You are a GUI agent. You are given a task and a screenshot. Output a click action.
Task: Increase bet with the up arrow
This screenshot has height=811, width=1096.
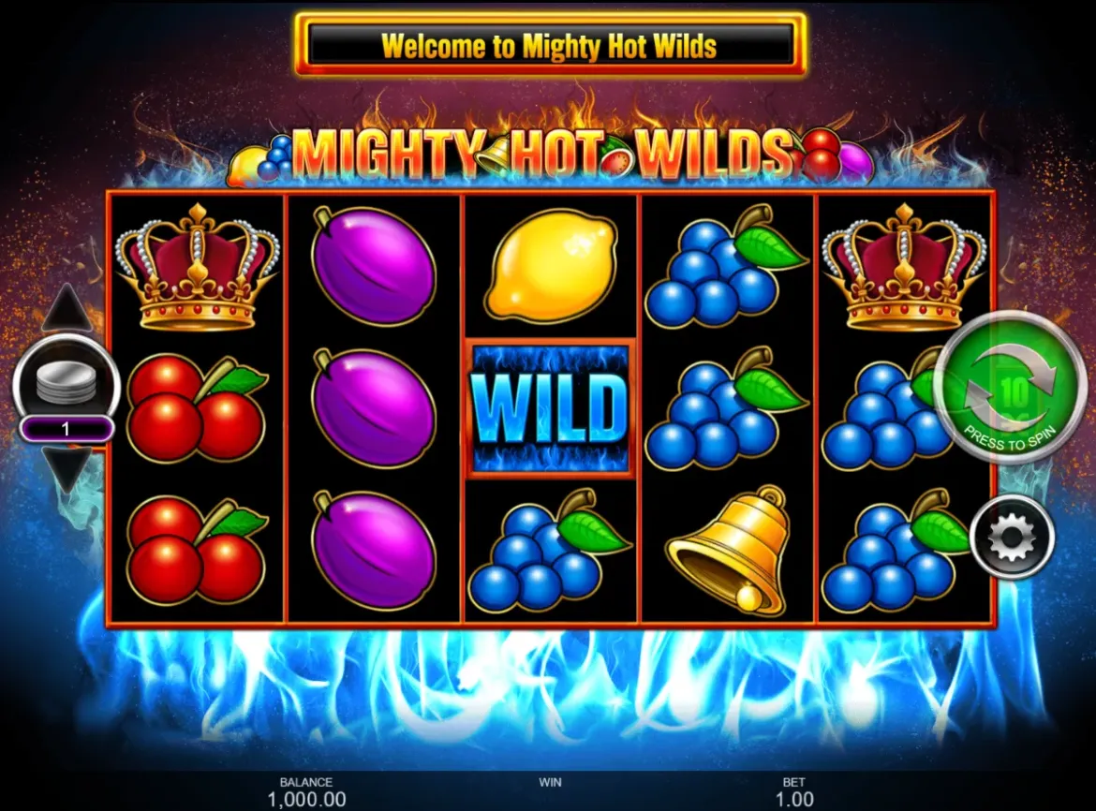tap(67, 306)
